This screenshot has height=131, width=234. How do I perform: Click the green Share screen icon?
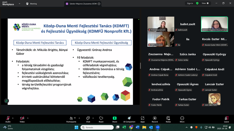point(115,118)
